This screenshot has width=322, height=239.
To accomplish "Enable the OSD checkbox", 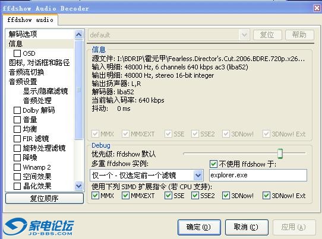I will click(17, 53).
